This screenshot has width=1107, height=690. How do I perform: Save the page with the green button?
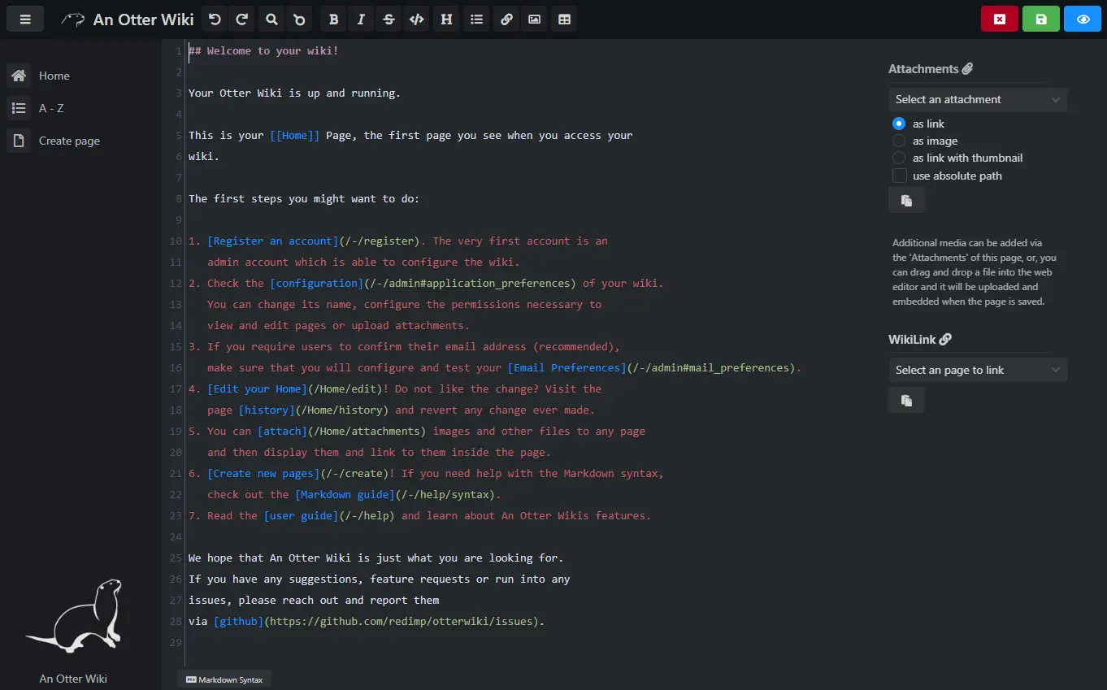(1041, 18)
